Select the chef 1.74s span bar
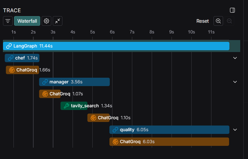Viewport: 248px width, 159px height. coord(22,58)
